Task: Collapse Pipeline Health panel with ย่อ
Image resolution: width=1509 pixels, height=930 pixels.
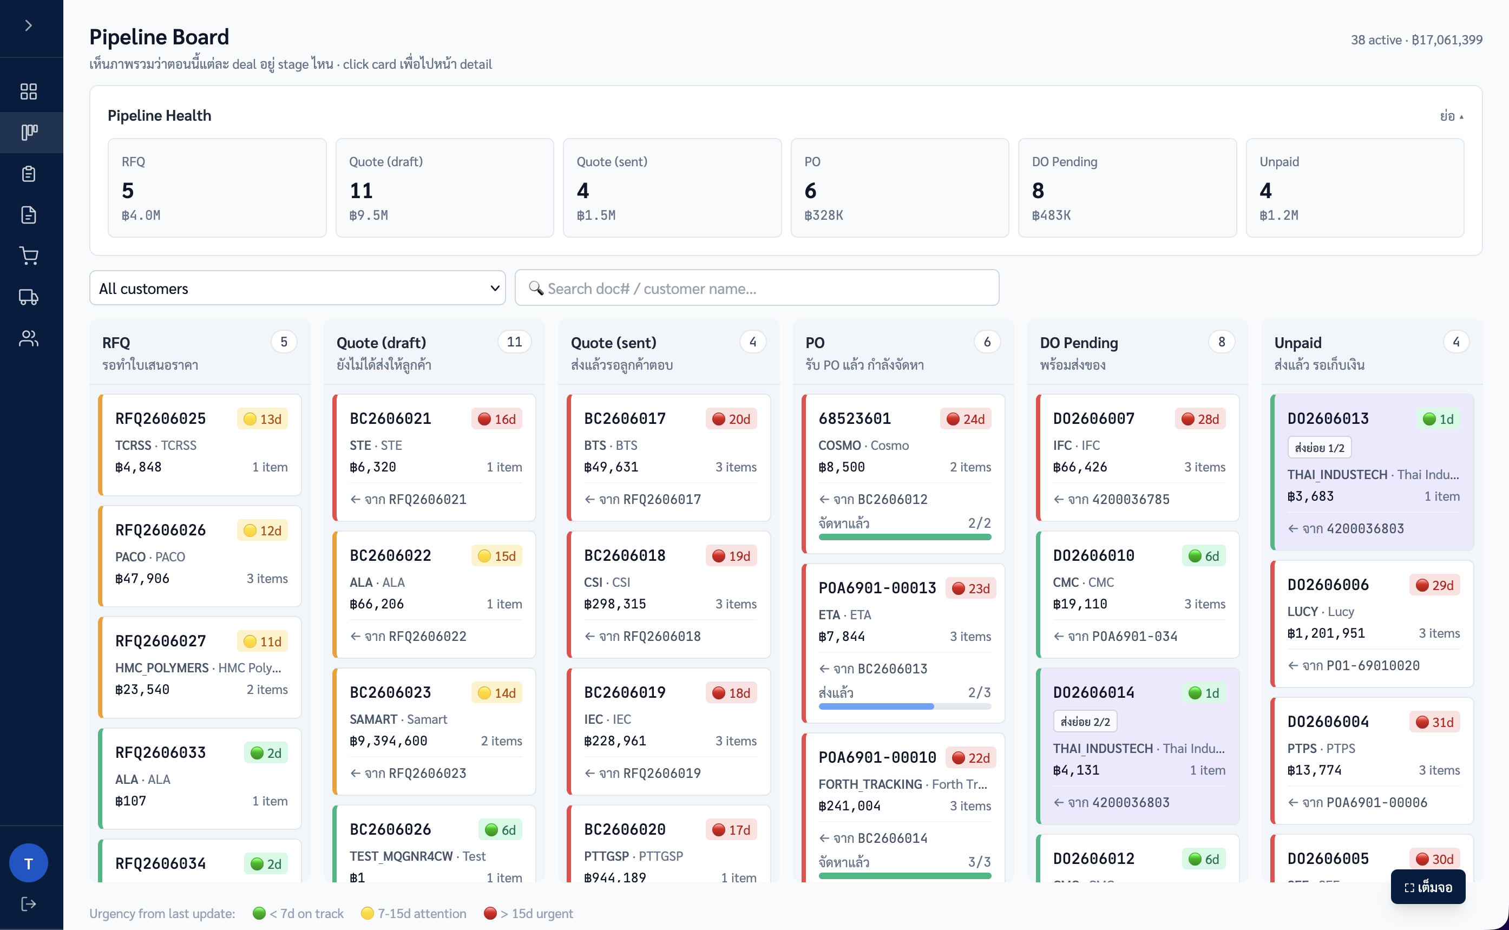Action: 1451,116
